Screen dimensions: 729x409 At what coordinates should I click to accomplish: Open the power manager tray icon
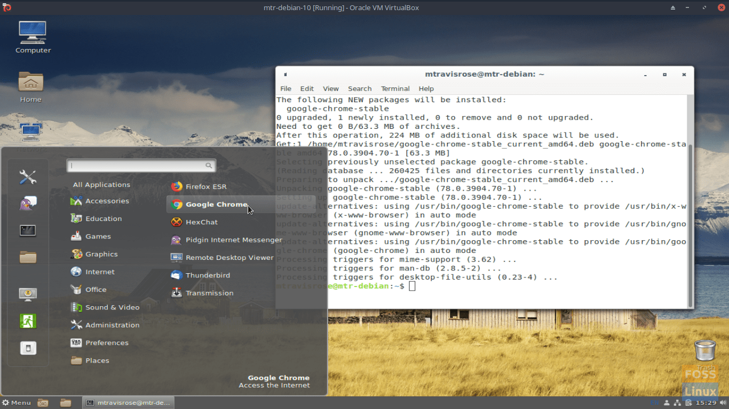pyautogui.click(x=687, y=403)
